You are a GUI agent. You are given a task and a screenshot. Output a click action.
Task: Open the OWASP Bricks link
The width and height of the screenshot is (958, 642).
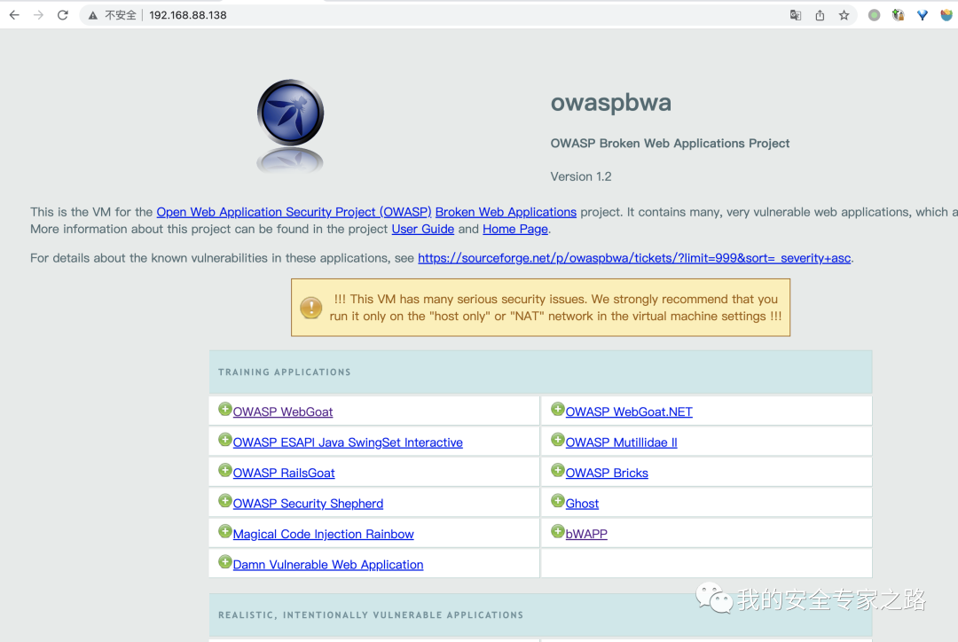coord(607,473)
